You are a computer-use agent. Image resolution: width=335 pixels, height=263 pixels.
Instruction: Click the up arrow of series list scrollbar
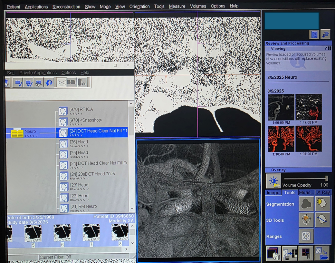tap(131, 104)
